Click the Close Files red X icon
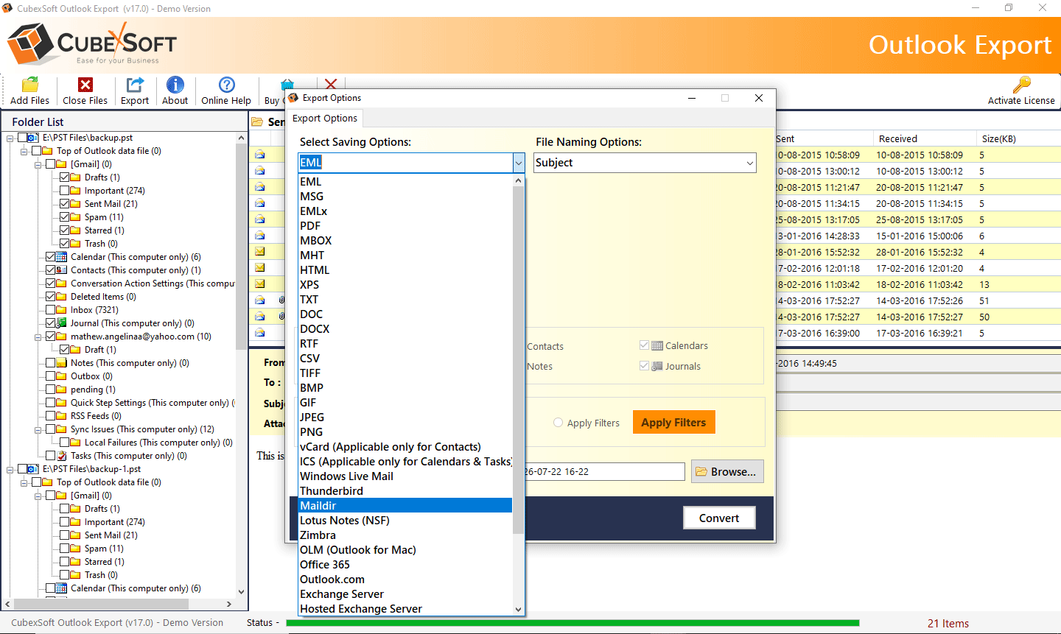This screenshot has width=1061, height=634. pyautogui.click(x=85, y=85)
